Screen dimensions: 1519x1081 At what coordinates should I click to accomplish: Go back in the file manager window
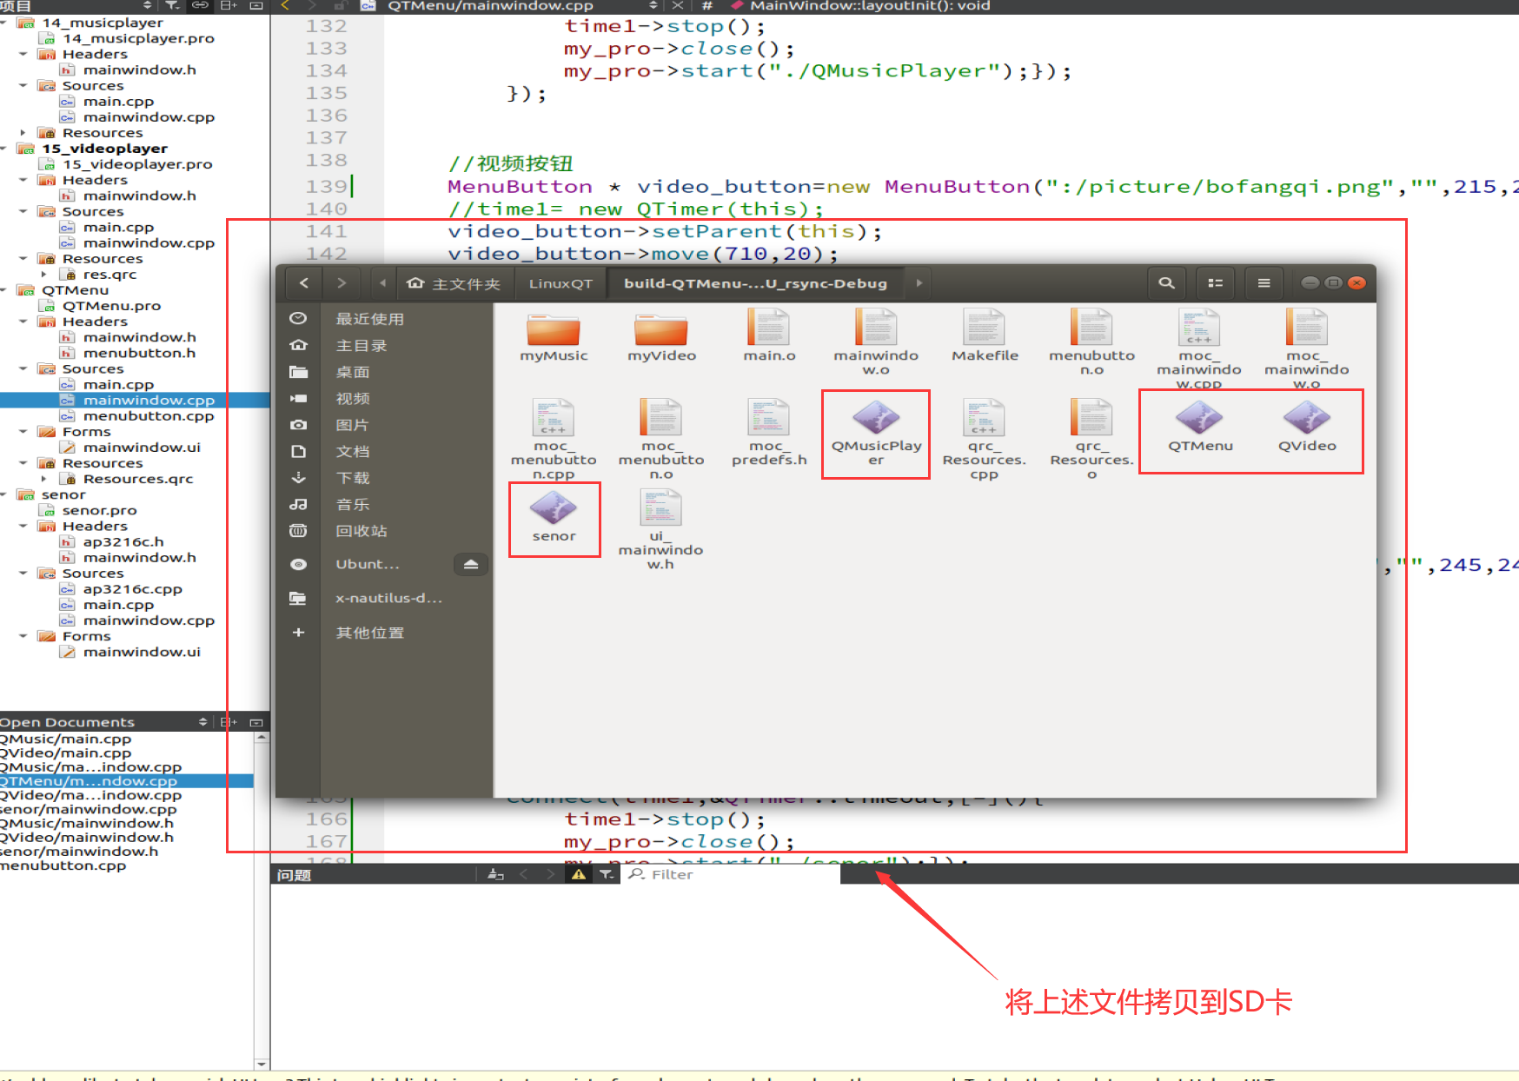point(303,283)
